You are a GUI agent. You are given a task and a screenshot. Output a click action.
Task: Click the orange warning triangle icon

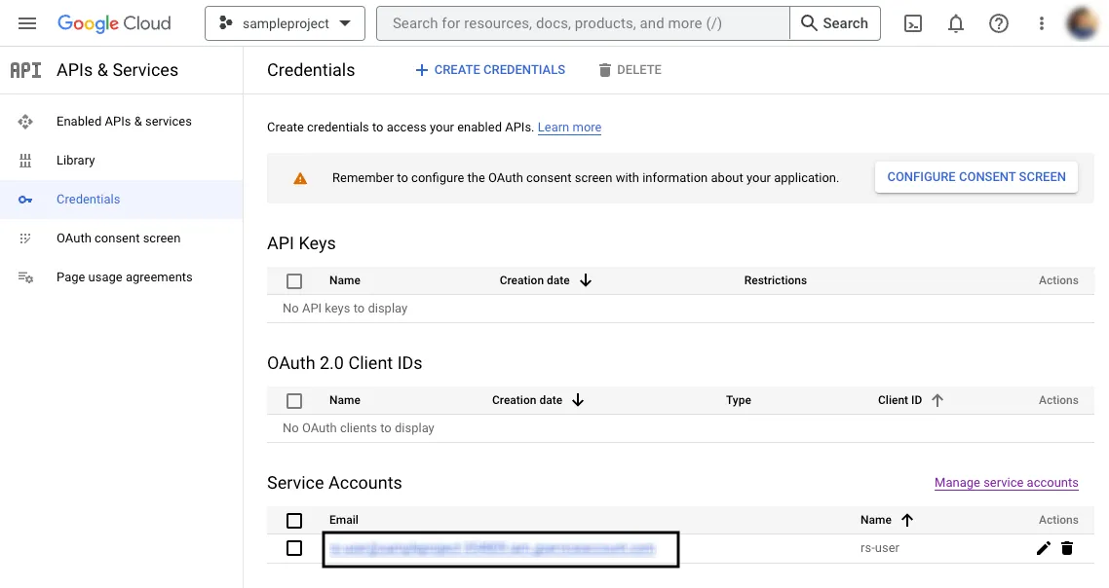300,178
